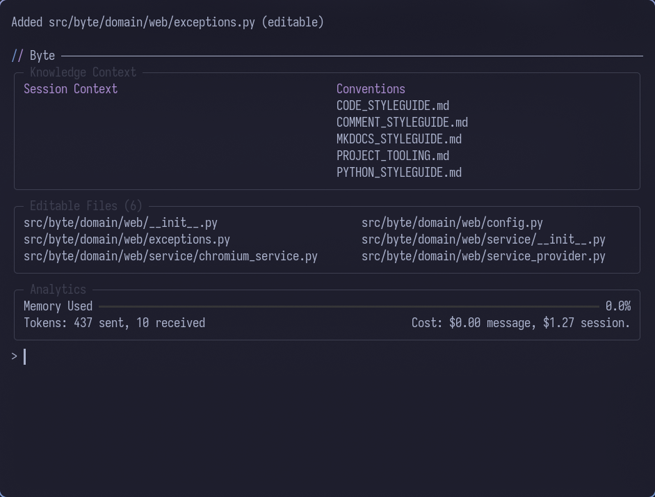This screenshot has width=655, height=497.
Task: Select the service_provider.py file entry
Action: (483, 256)
